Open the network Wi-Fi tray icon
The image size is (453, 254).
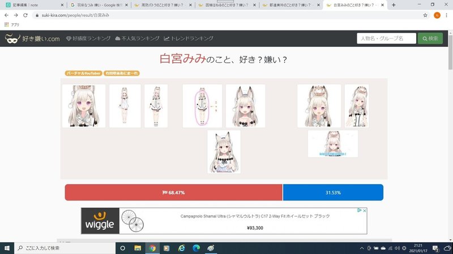[x=390, y=248]
